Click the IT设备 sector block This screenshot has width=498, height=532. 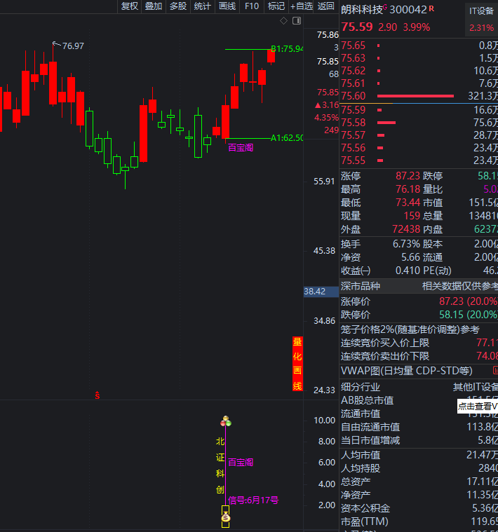(x=481, y=19)
